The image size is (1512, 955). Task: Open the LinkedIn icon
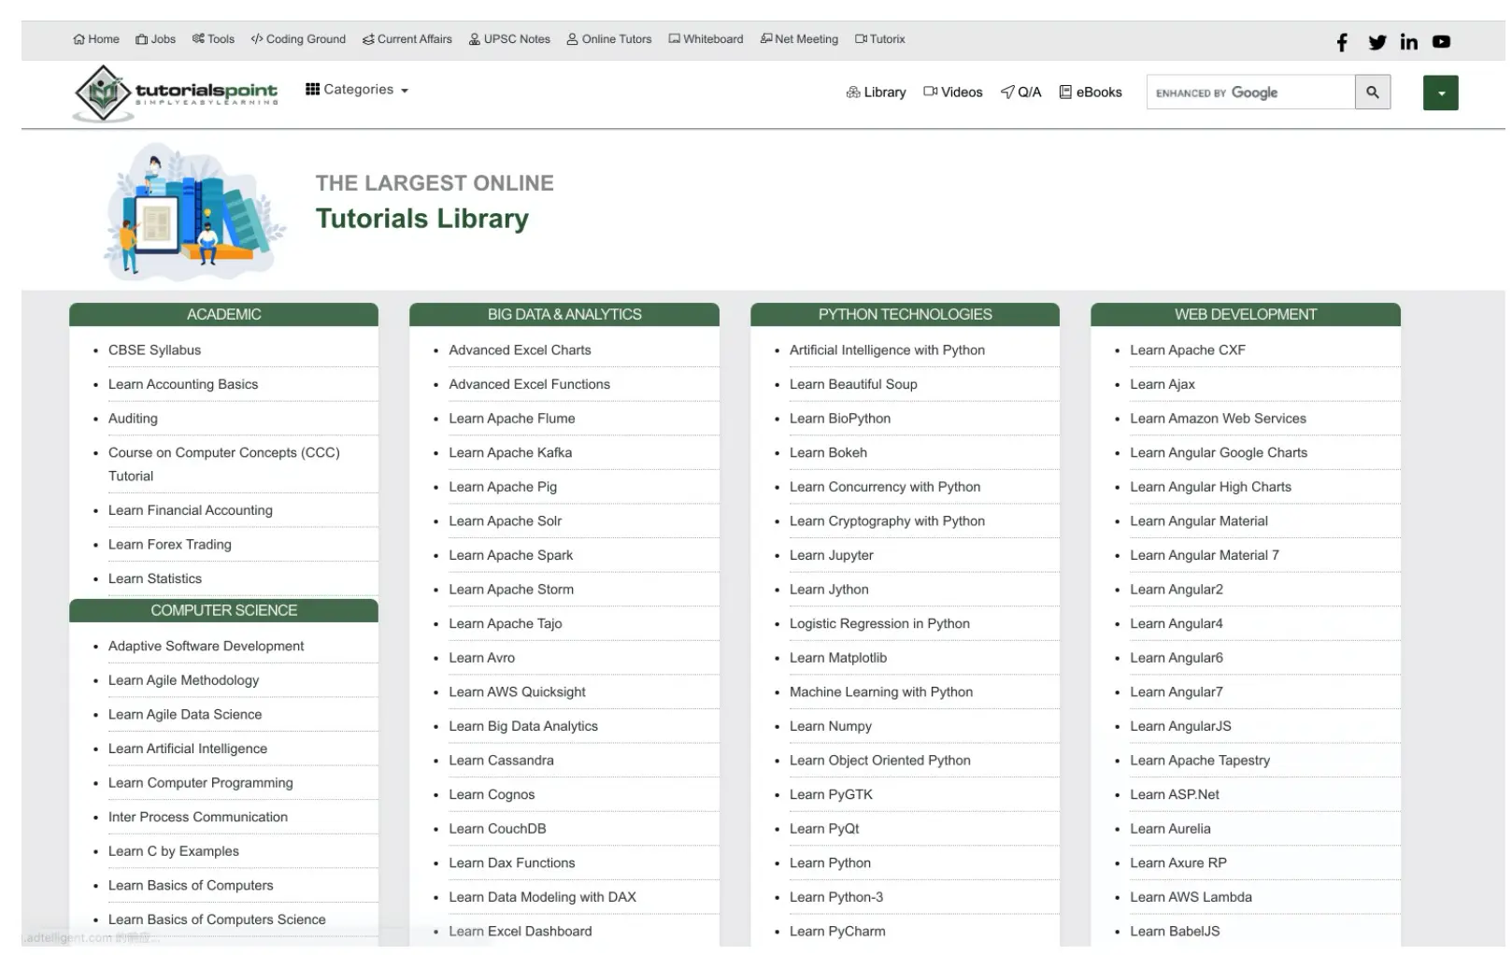1408,42
